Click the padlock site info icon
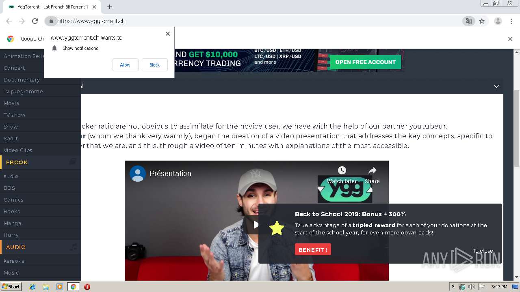Screen dimensions: 520x292 (x=51, y=21)
